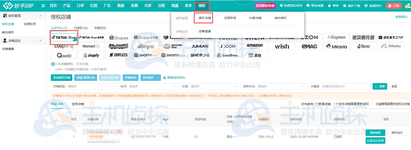Open 货源账号 in the 授权 dropdown menu
Screen dimensions: 411x150
230,18
